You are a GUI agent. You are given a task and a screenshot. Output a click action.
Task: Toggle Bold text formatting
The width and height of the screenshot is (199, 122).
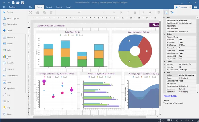point(121,12)
